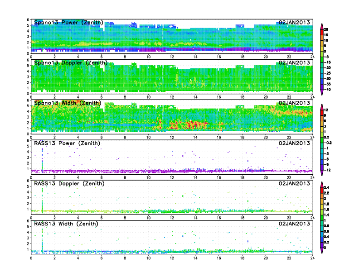Click the '12' label on the middle colorbar
359x277 pixels.
326,110
